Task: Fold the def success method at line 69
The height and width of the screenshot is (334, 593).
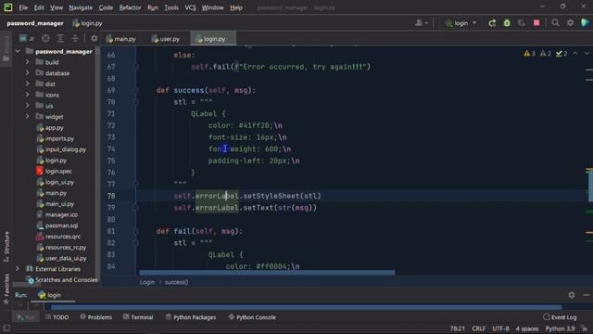Action: click(136, 90)
